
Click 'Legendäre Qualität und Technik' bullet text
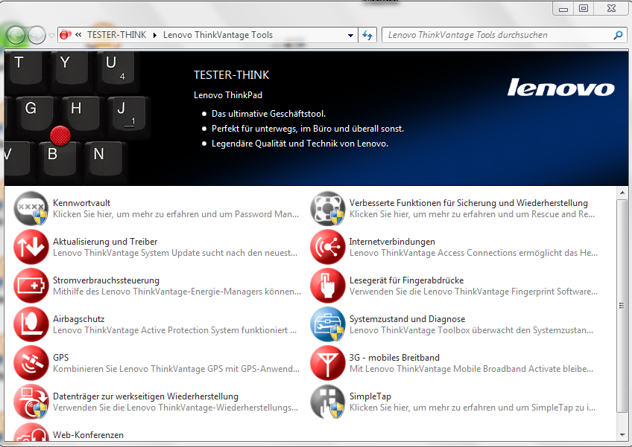(300, 144)
